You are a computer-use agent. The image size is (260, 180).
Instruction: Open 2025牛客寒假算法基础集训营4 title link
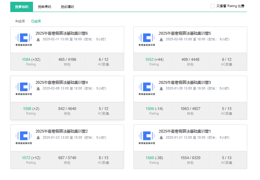pos(61,82)
